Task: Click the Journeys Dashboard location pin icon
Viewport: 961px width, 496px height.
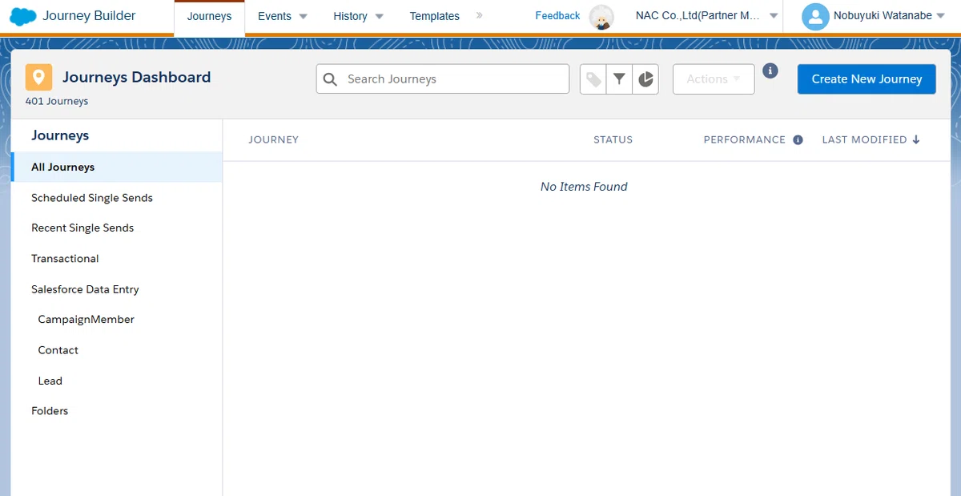Action: pyautogui.click(x=38, y=78)
